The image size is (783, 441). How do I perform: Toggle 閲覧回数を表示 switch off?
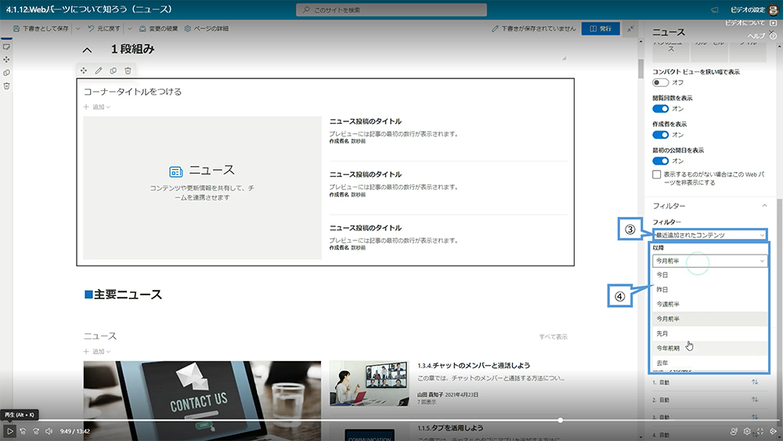(x=660, y=108)
